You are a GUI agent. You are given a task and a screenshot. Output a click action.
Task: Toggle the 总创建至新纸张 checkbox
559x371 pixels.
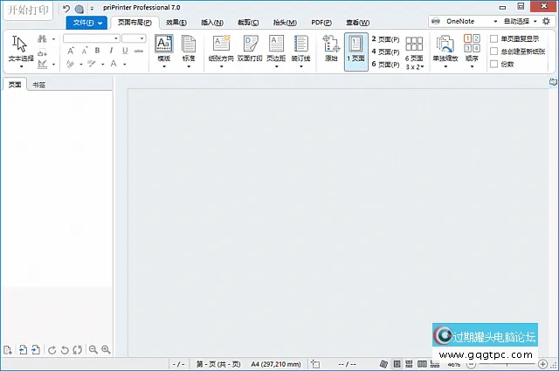coord(494,52)
